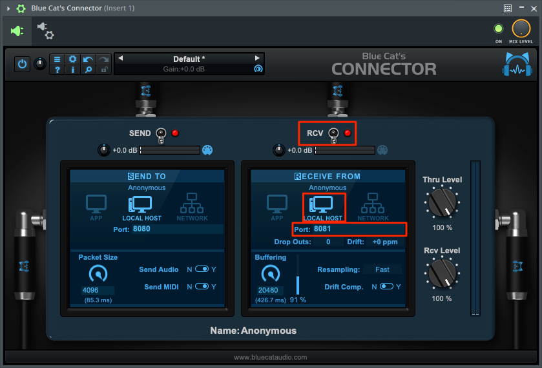
Task: Expand the title bar menu arrow
Action: [8, 8]
